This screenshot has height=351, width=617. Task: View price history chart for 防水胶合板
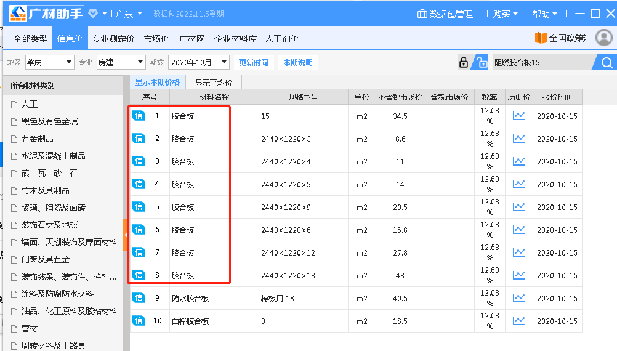pos(518,298)
